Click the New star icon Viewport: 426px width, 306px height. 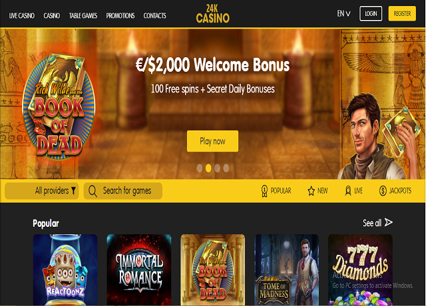(311, 191)
